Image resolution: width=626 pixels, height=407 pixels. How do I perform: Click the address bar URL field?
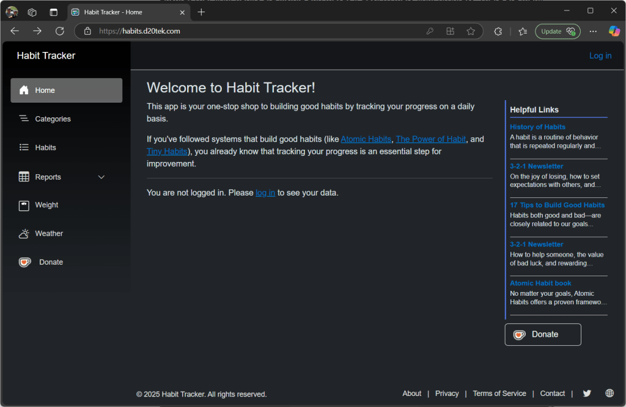coord(257,31)
